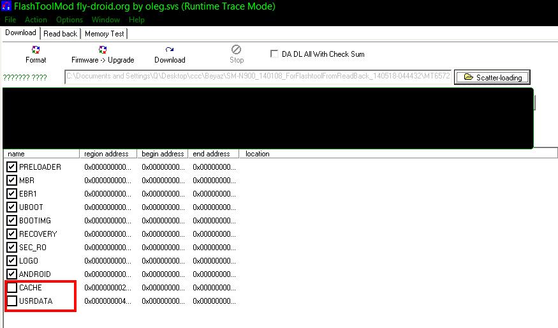The height and width of the screenshot is (328, 558).
Task: Click the Firmware -> Upgrade icon
Action: click(103, 50)
